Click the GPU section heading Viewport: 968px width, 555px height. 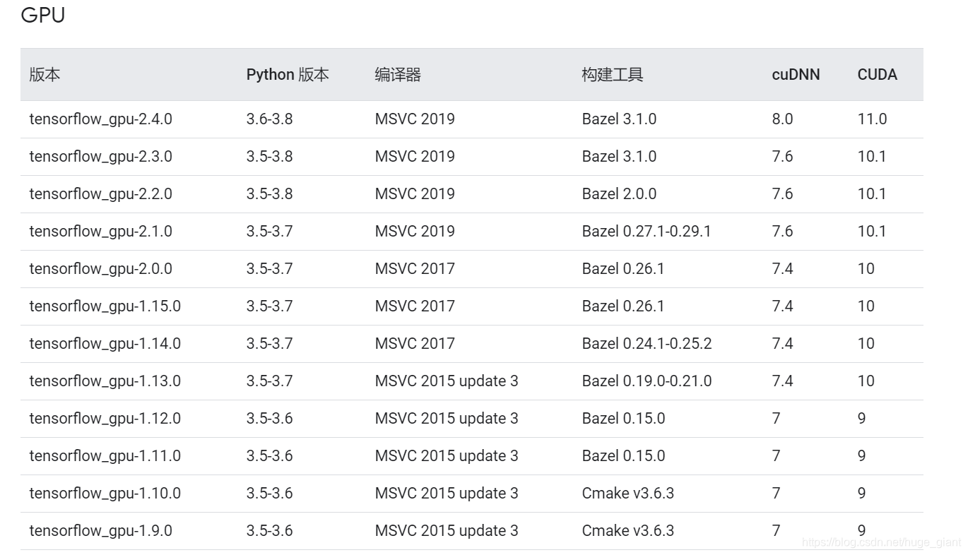(44, 15)
